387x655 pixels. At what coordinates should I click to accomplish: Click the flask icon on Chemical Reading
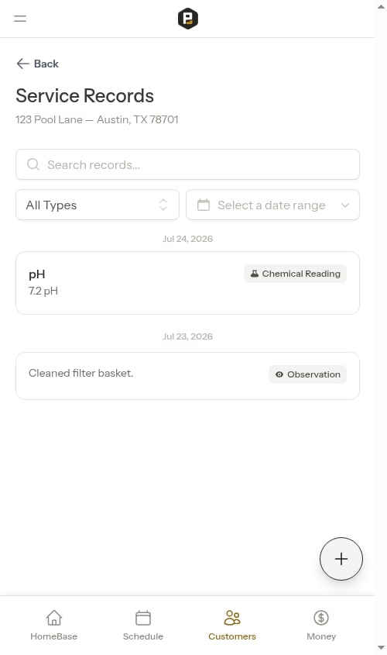255,274
